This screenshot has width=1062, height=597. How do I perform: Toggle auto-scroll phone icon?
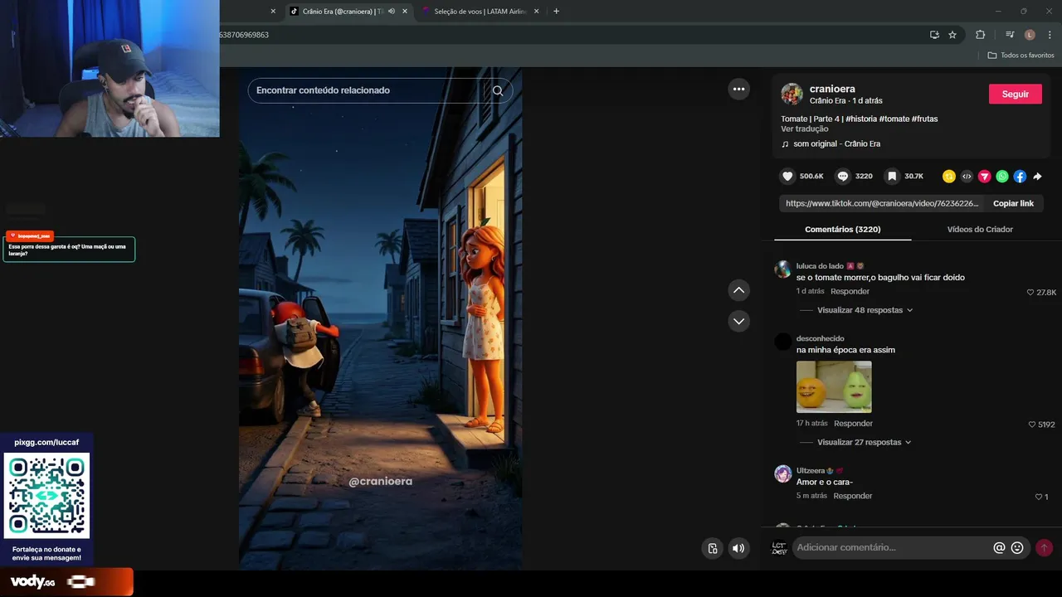[712, 548]
